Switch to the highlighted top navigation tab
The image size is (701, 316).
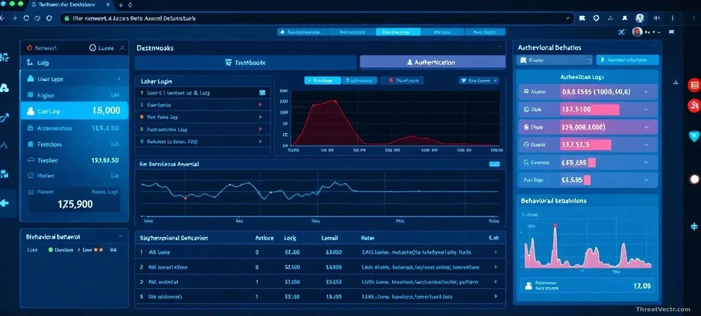397,32
